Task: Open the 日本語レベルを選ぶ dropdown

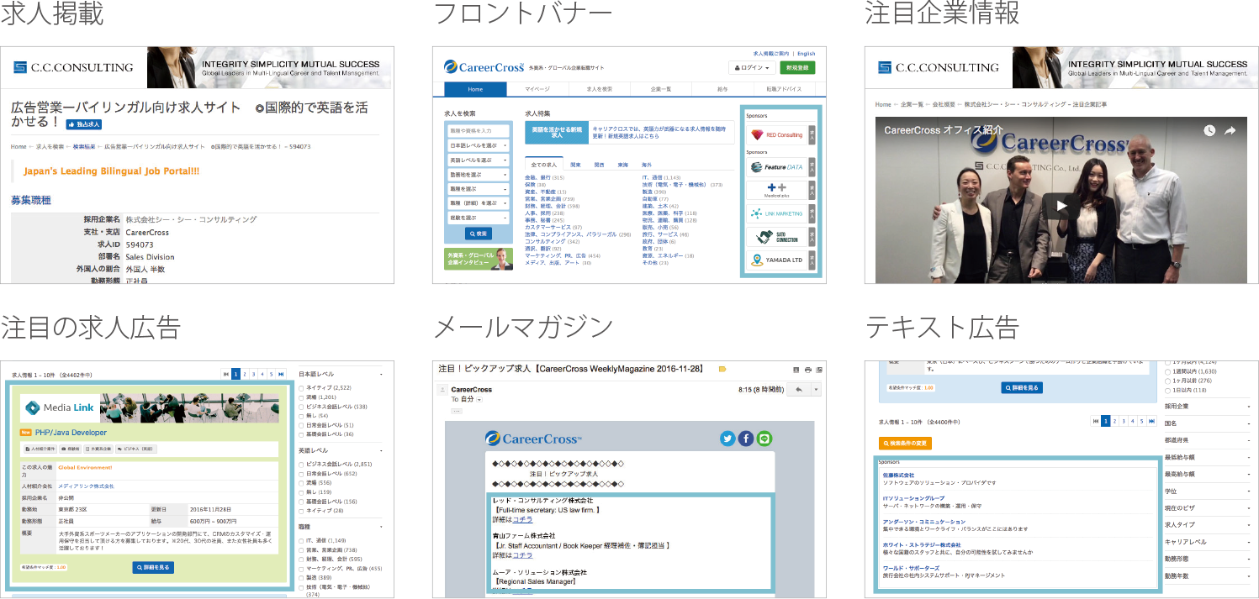Action: pos(478,145)
